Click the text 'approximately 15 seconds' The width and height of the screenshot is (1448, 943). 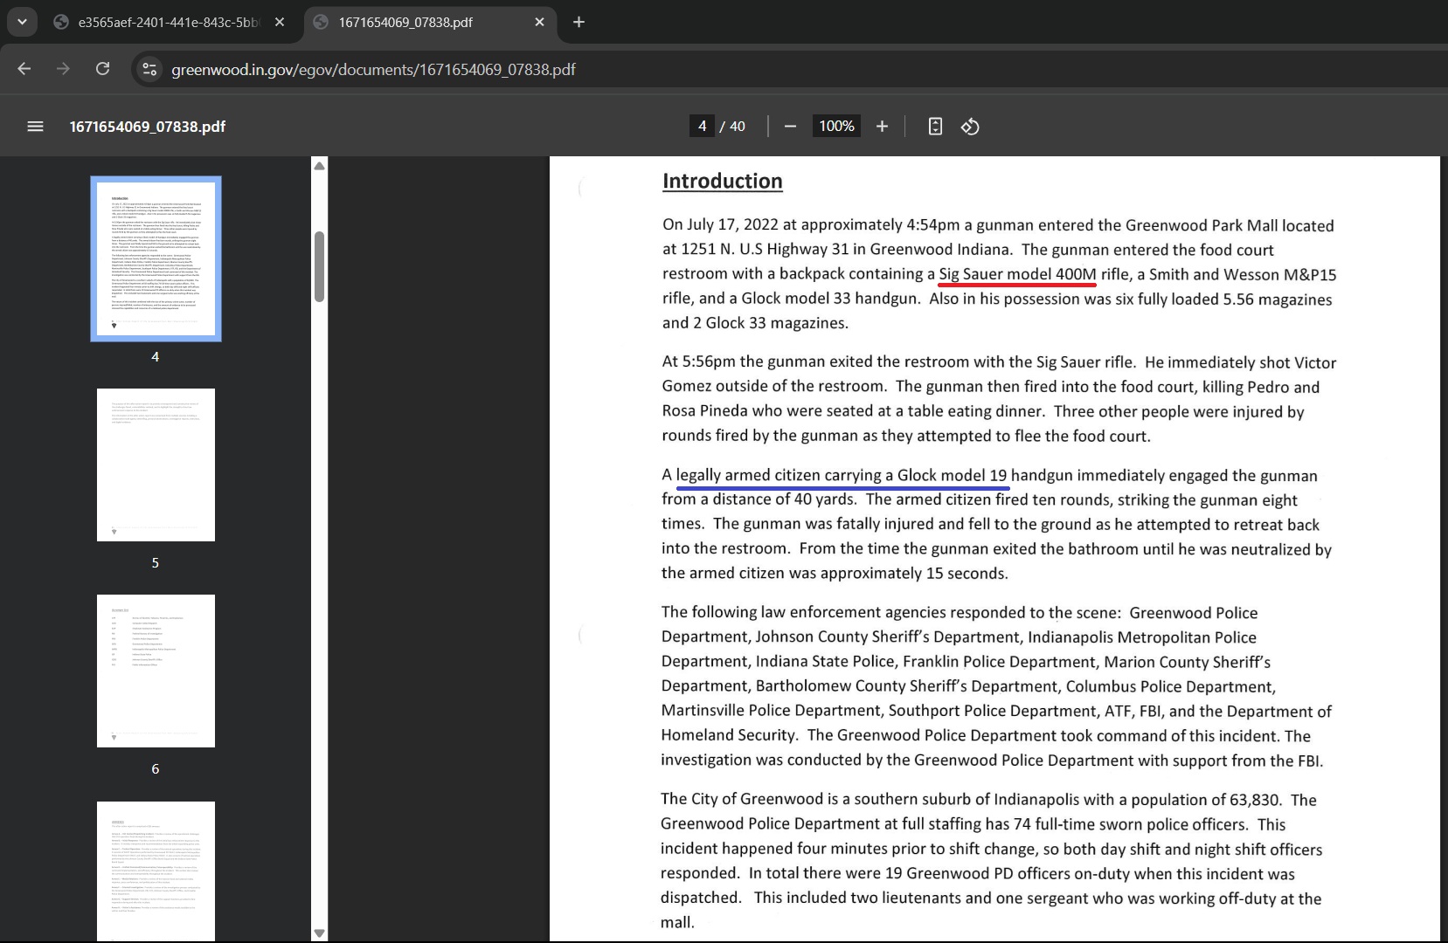pyautogui.click(x=914, y=573)
